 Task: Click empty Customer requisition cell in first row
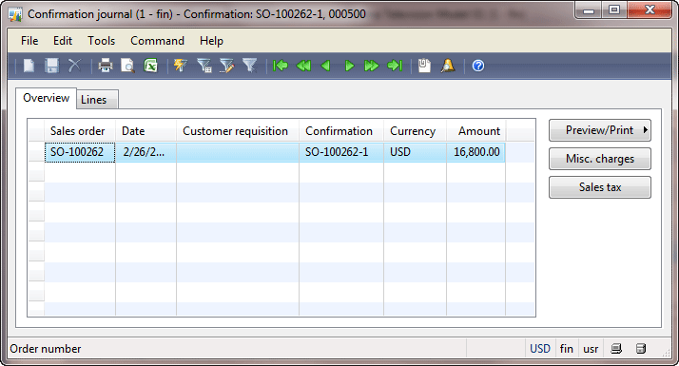pyautogui.click(x=238, y=152)
